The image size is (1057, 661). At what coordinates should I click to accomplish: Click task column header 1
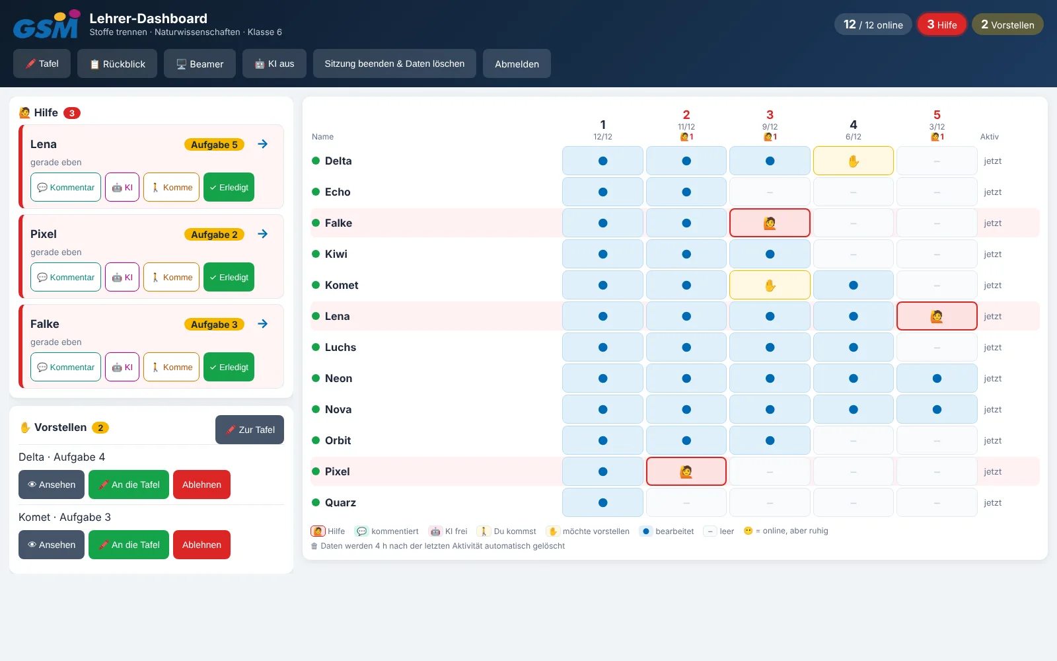point(602,129)
